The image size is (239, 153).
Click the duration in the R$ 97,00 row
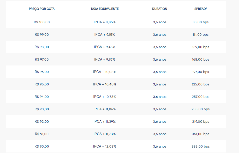point(160,60)
